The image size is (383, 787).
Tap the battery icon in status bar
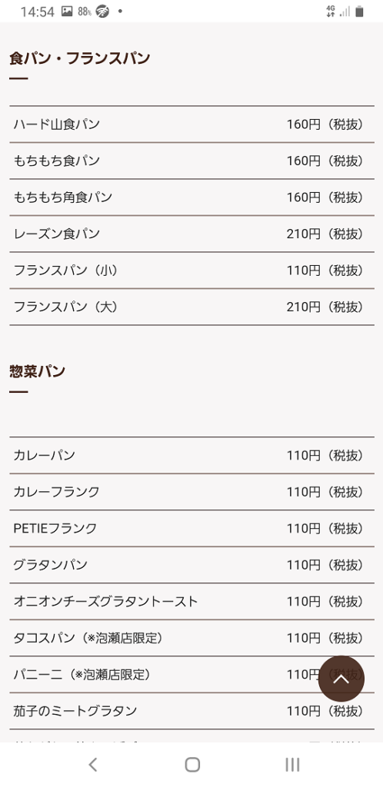(x=359, y=12)
